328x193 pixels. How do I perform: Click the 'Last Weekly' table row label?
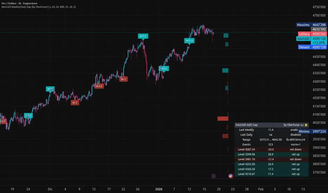[246, 130]
